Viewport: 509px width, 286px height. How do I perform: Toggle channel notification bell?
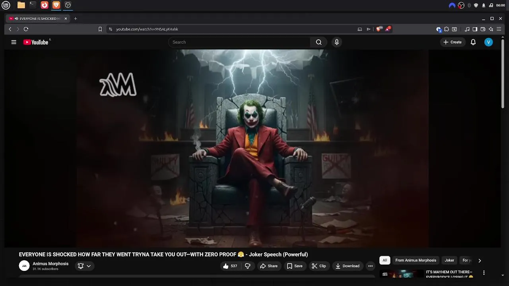pos(81,266)
